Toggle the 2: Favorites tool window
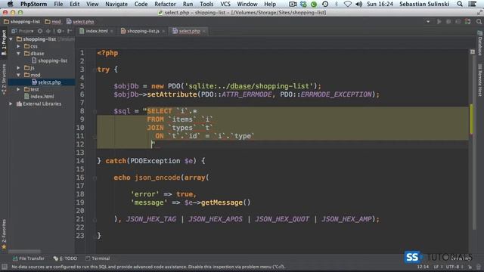 click(x=4, y=234)
